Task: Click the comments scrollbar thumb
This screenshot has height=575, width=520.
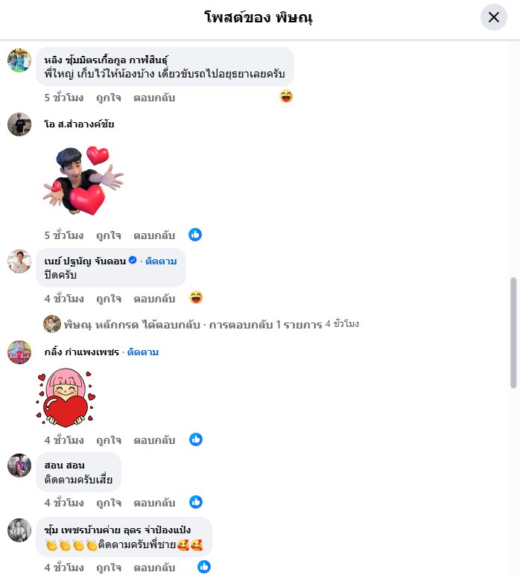Action: 513,333
